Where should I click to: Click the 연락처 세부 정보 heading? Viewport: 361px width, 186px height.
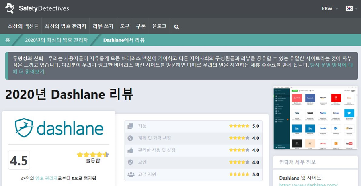[297, 162]
